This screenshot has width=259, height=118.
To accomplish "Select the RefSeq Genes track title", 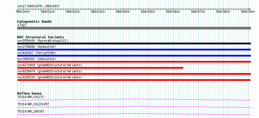I will (30, 93).
